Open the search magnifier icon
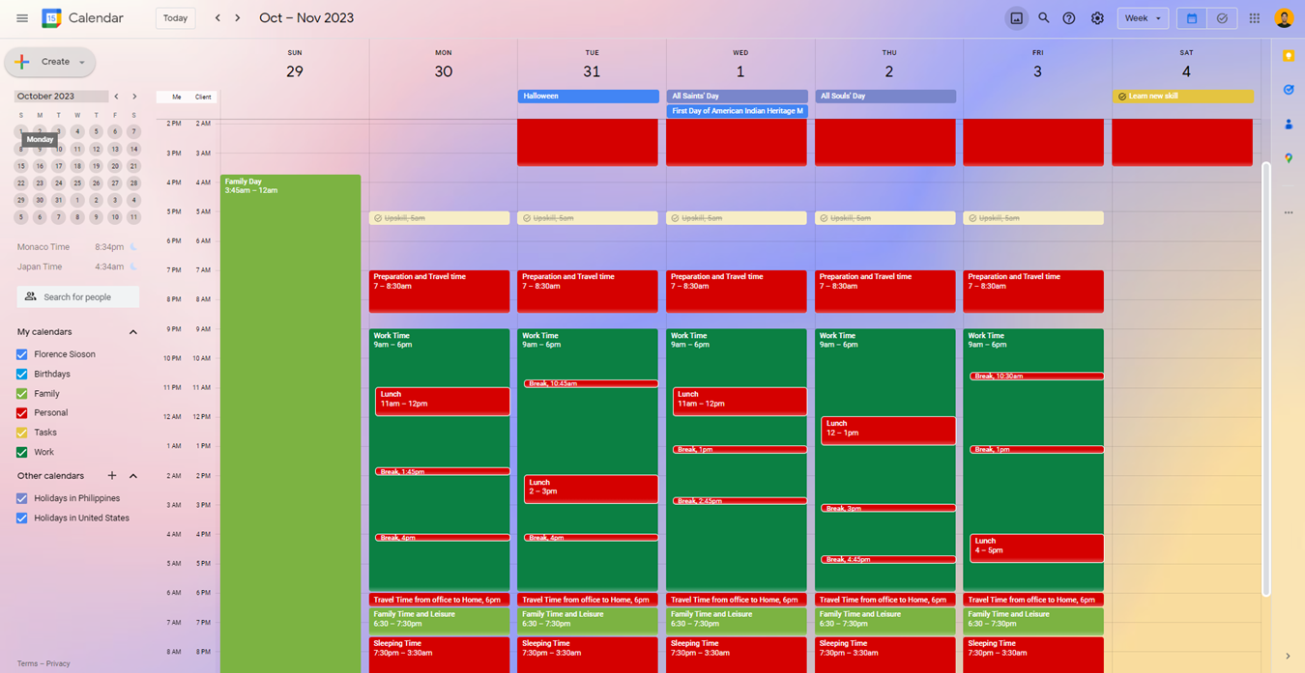The height and width of the screenshot is (673, 1305). (1044, 18)
